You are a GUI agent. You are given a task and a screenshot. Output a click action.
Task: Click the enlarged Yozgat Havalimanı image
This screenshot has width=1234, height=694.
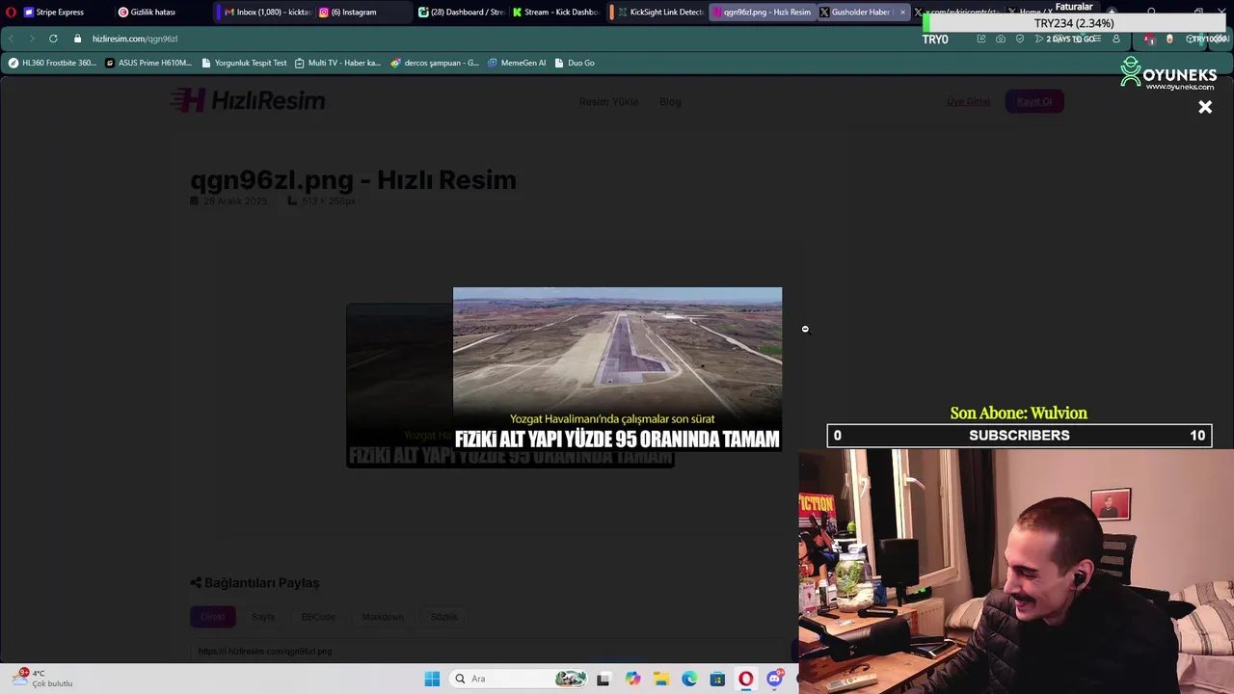click(x=617, y=369)
